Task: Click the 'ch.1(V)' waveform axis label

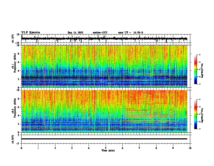Action: coord(13,39)
